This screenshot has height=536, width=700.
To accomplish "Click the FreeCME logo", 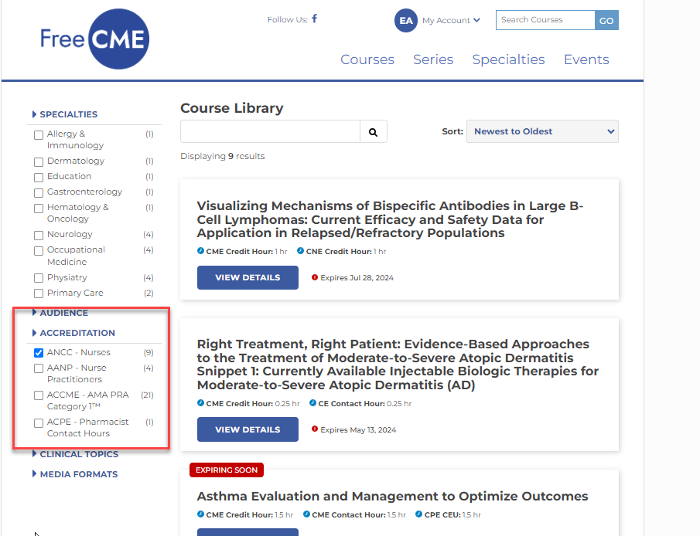I will tap(94, 39).
